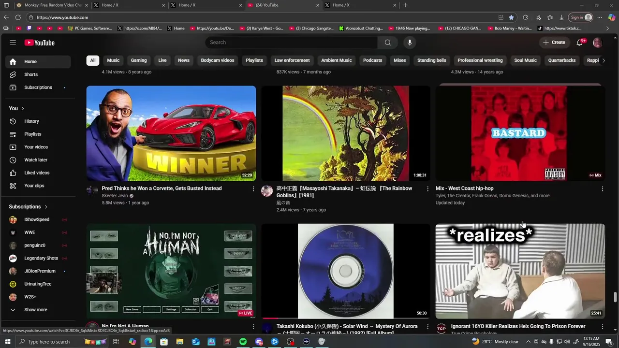Open Edge Copilot icon
The width and height of the screenshot is (619, 348).
[611, 17]
